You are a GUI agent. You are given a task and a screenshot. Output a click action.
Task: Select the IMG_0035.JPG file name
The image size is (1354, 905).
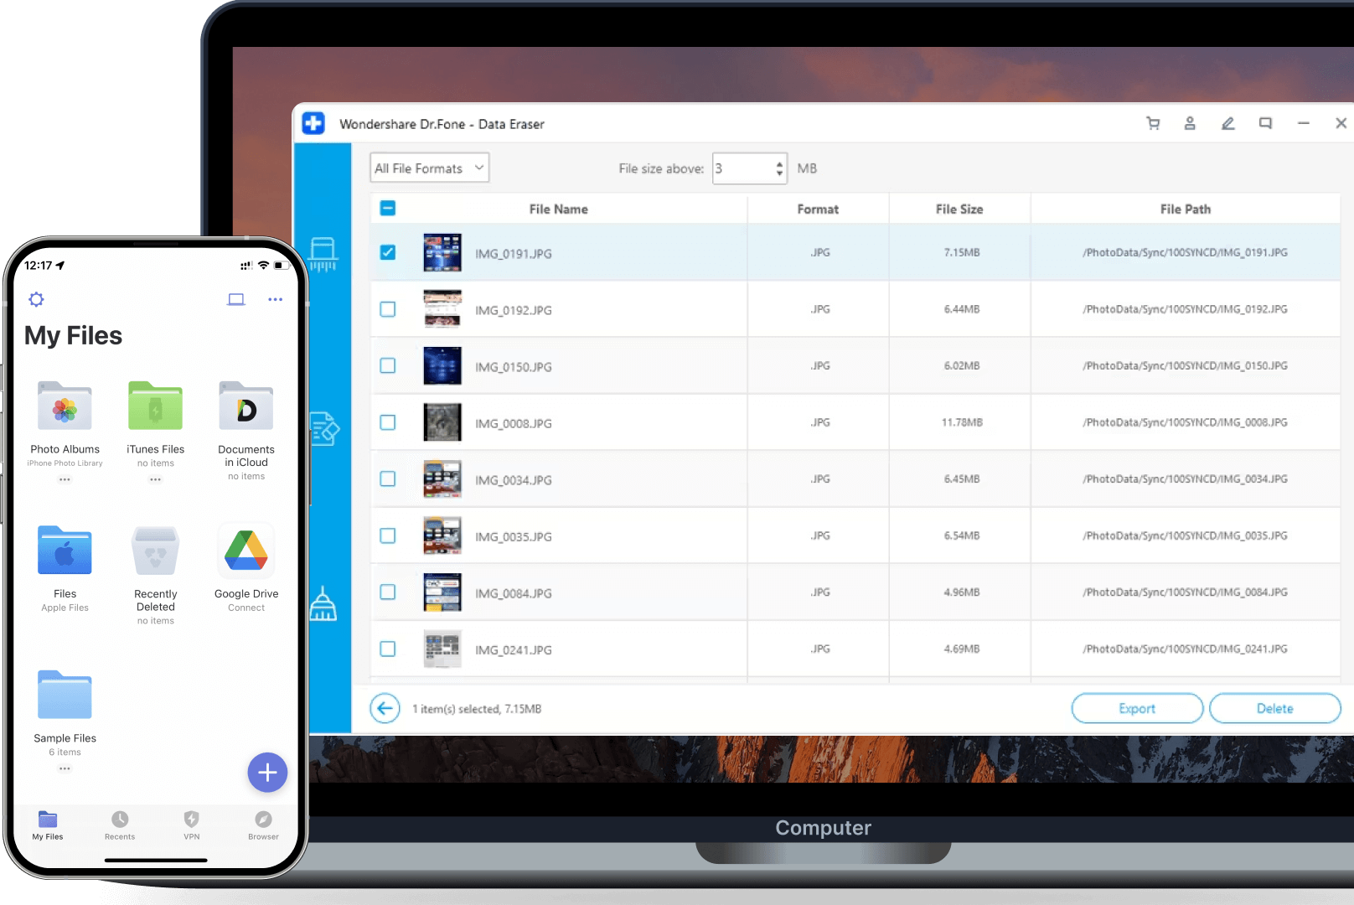(x=514, y=537)
